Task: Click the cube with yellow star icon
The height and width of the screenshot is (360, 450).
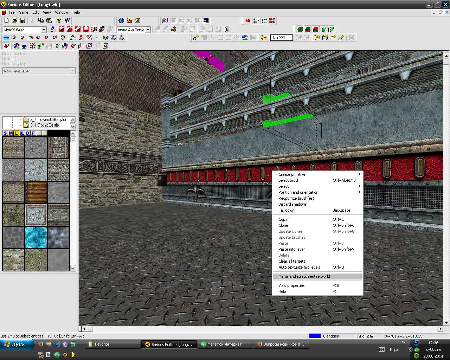Action: click(x=325, y=38)
